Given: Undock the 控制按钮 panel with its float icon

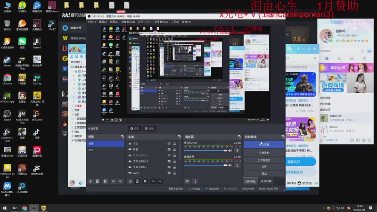Looking at the screenshot, I should [x=283, y=137].
